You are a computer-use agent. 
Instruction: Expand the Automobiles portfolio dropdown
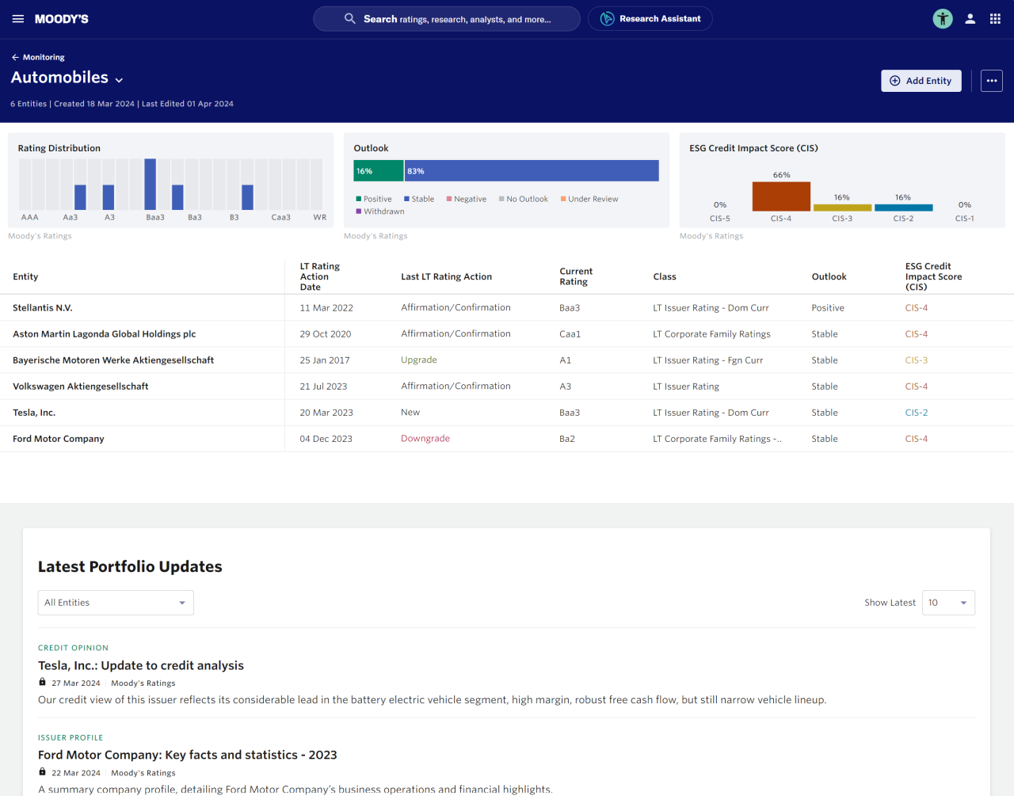(119, 80)
